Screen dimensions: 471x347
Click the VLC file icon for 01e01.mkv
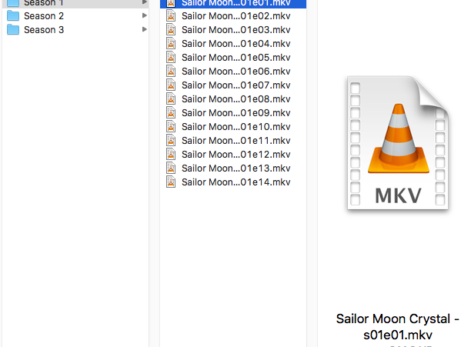[171, 3]
